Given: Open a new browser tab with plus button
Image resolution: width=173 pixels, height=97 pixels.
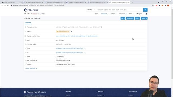Looking at the screenshot, I should point(132,2).
